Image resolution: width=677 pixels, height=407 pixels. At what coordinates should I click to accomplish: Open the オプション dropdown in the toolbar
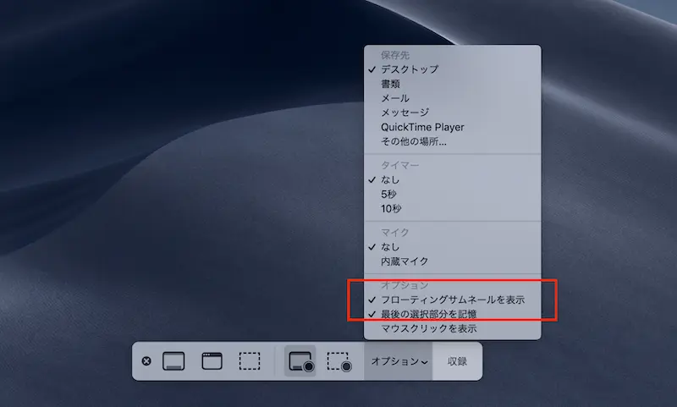(x=399, y=361)
